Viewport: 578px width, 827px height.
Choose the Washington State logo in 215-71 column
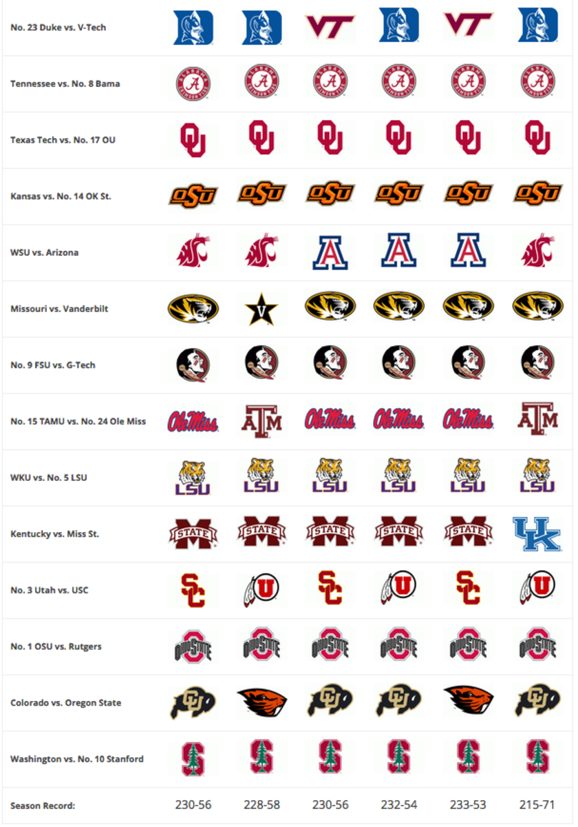pos(537,252)
